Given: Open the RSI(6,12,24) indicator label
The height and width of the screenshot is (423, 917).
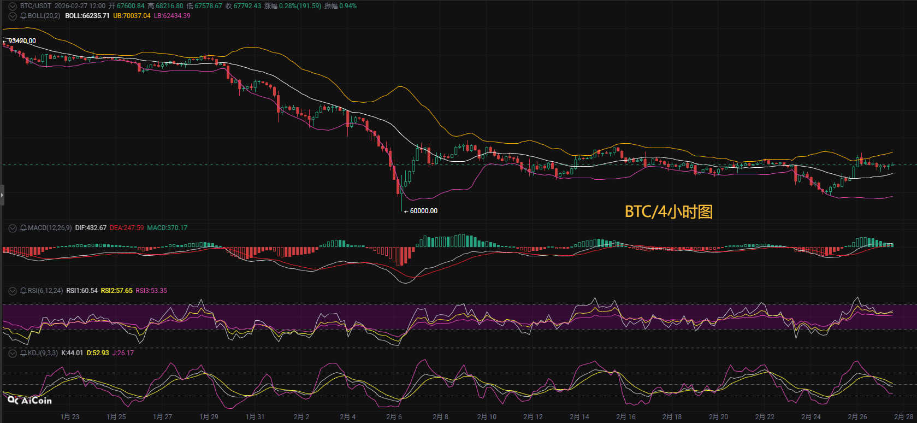Looking at the screenshot, I should point(45,291).
